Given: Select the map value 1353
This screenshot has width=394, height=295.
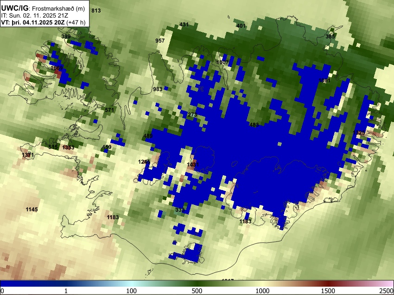Looking at the screenshot, I should click(x=68, y=147).
